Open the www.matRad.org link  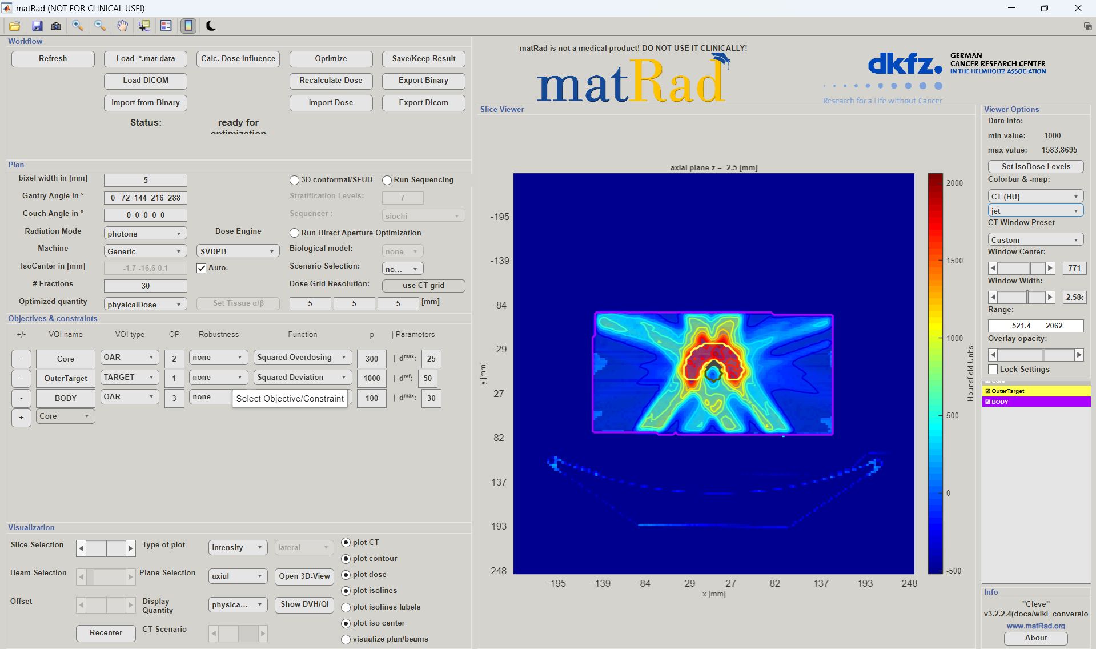click(x=1035, y=626)
